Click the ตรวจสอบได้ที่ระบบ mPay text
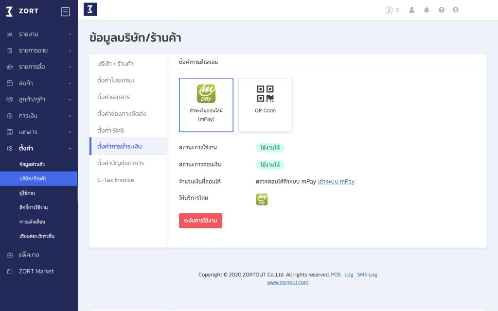Viewport: 498px width, 311px height. click(286, 182)
